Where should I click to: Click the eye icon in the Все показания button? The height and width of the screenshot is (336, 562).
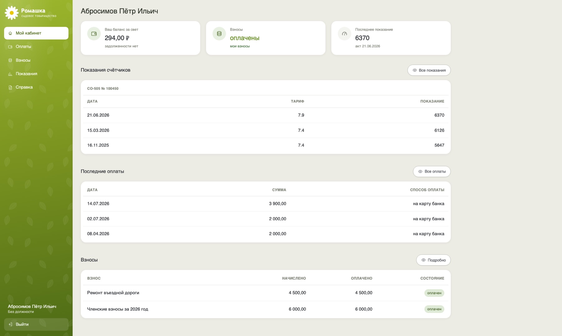point(415,70)
